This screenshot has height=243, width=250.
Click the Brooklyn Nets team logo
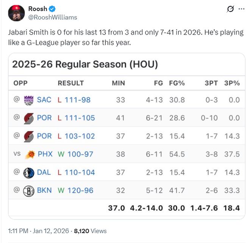tap(29, 191)
